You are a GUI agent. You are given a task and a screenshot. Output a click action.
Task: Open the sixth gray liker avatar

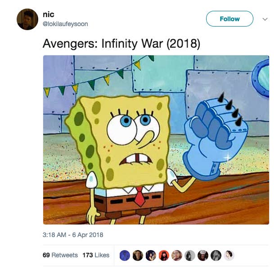[190, 256]
